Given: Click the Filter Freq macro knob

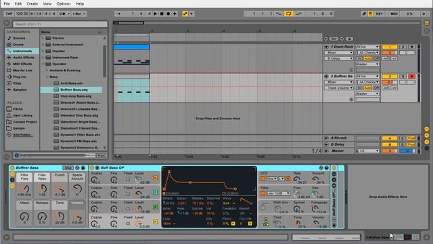Looking at the screenshot, I should tap(24, 189).
